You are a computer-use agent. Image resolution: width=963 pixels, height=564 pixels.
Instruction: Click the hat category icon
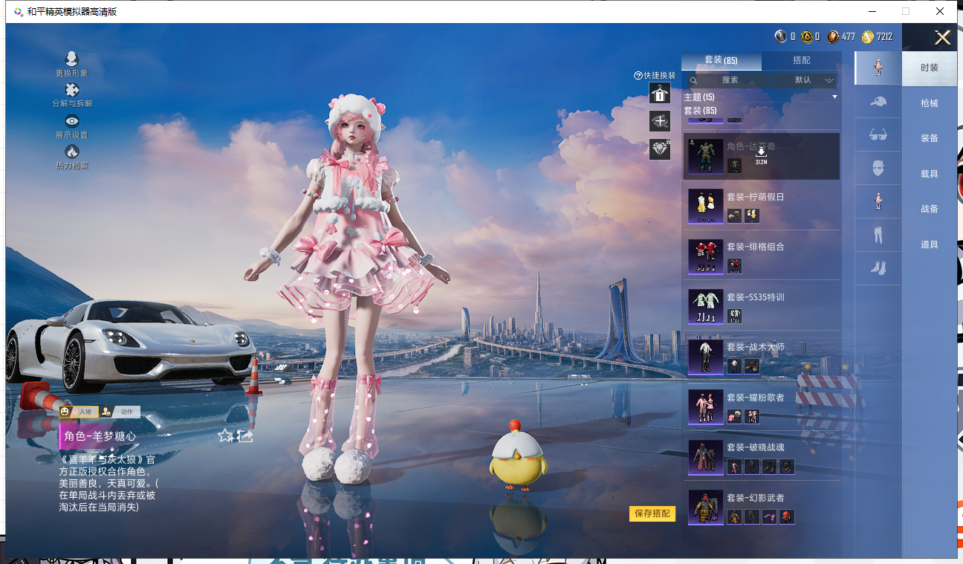click(x=878, y=102)
